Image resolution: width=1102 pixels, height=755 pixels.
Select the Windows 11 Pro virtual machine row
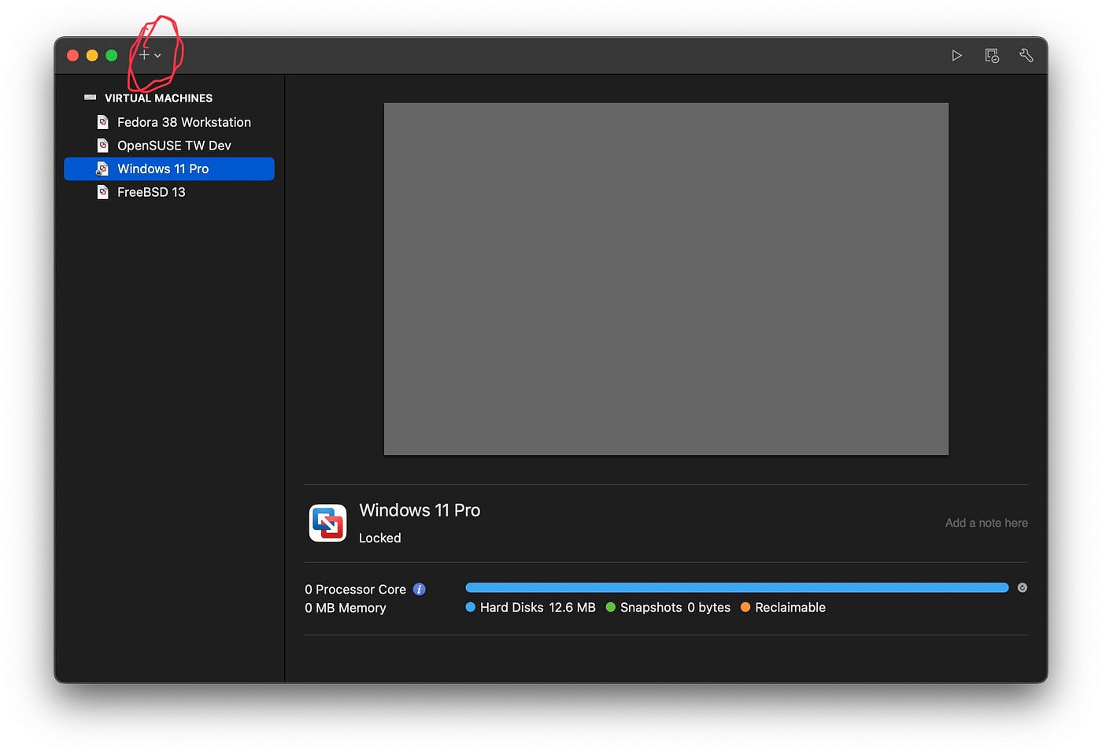coord(169,168)
